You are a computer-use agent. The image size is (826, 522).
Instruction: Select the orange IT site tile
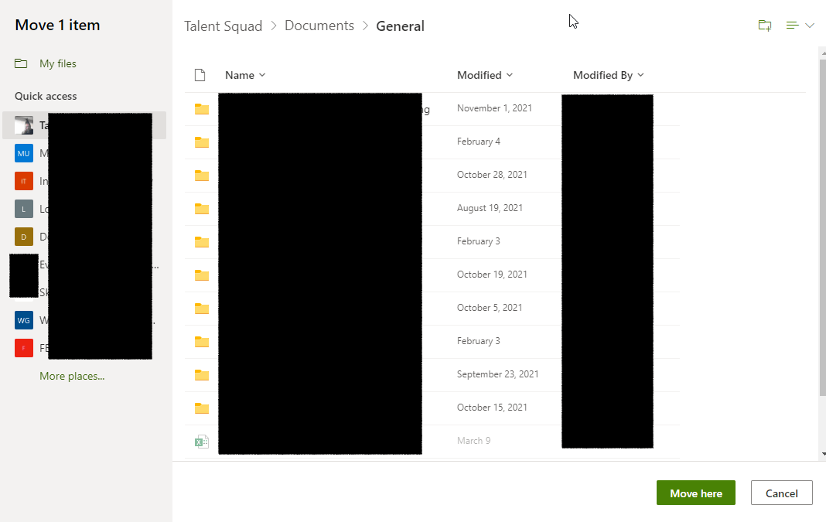pos(24,181)
